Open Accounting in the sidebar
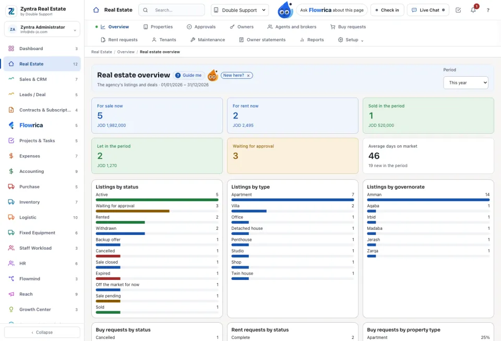The height and width of the screenshot is (341, 501). 42,171
